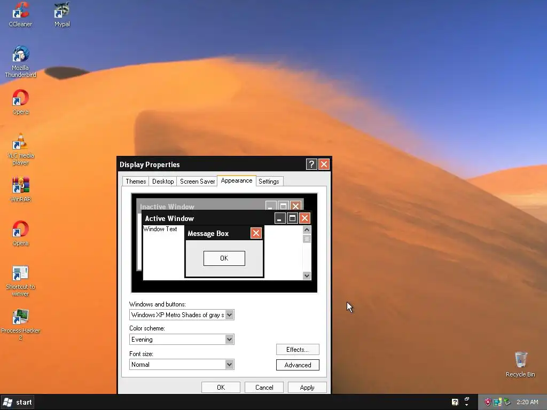Click the preview scrollbar up arrow
The height and width of the screenshot is (410, 547).
click(x=307, y=230)
